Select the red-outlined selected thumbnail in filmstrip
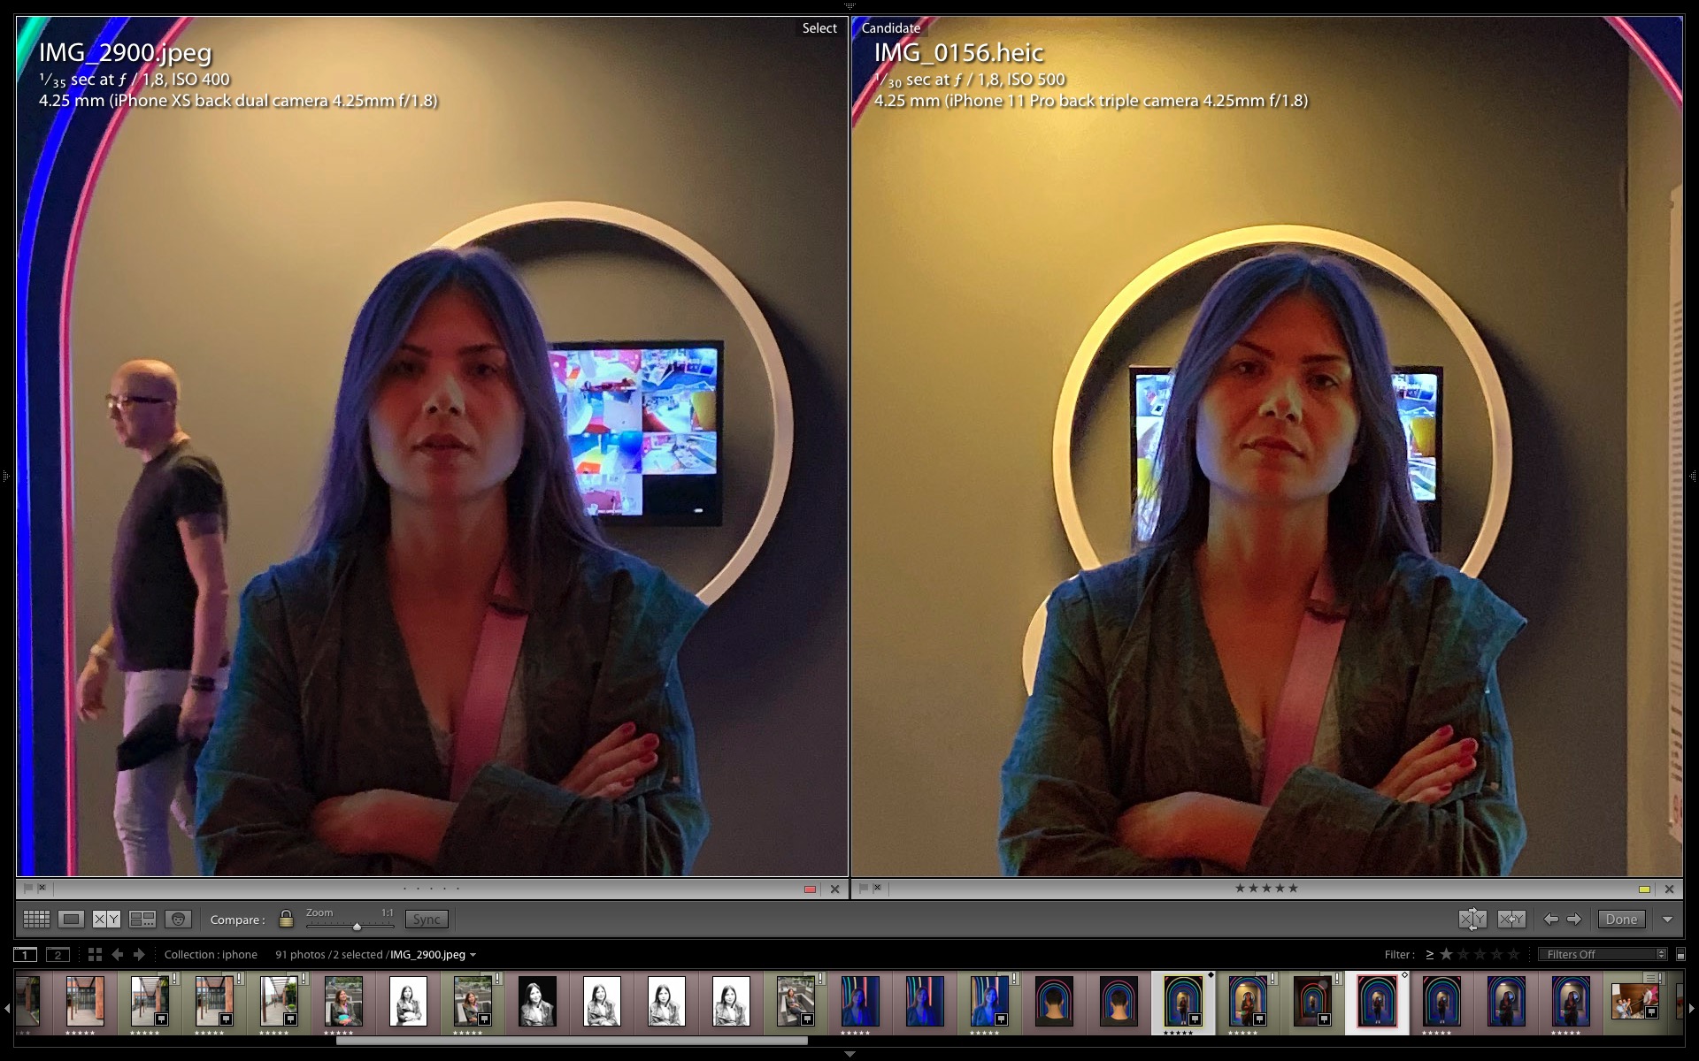This screenshot has height=1061, width=1699. click(x=1377, y=1001)
